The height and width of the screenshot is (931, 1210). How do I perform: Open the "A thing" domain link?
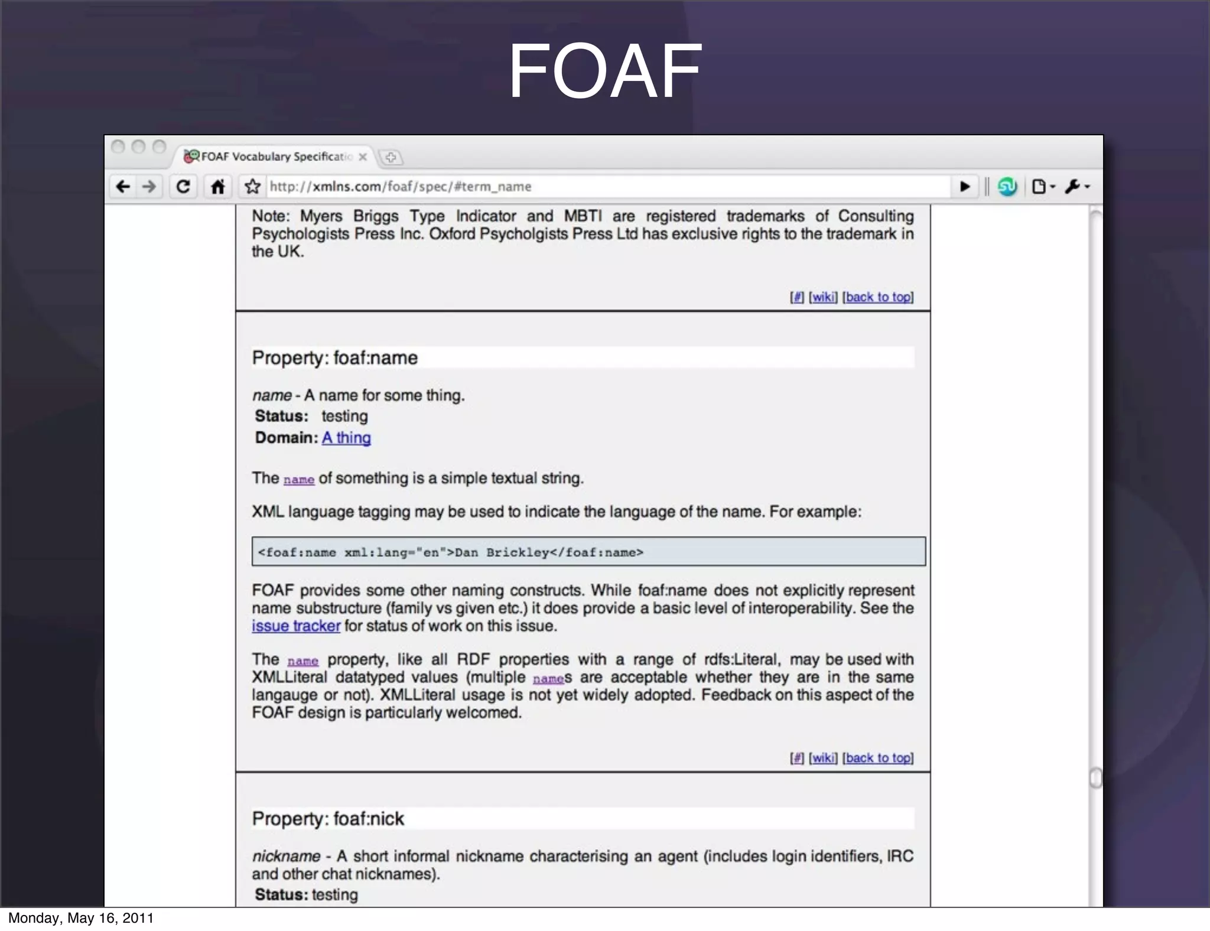pos(346,438)
